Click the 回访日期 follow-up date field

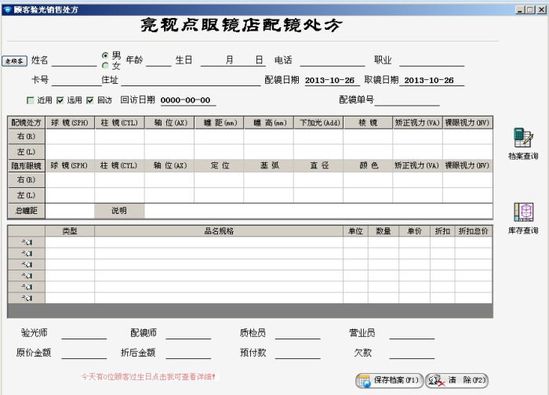[187, 100]
